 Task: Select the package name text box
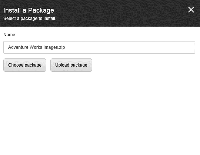pos(99,47)
